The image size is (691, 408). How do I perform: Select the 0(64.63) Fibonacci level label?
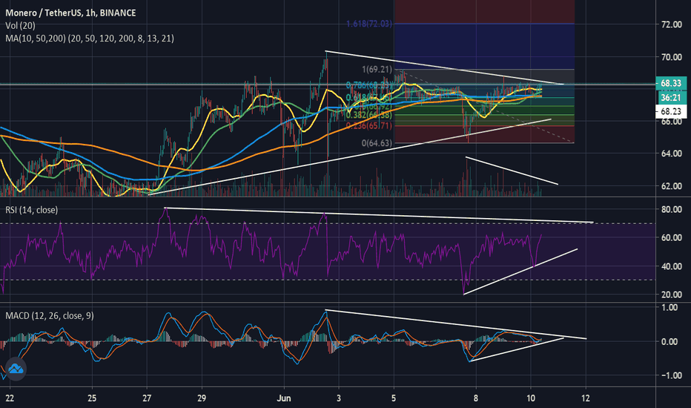coord(377,143)
